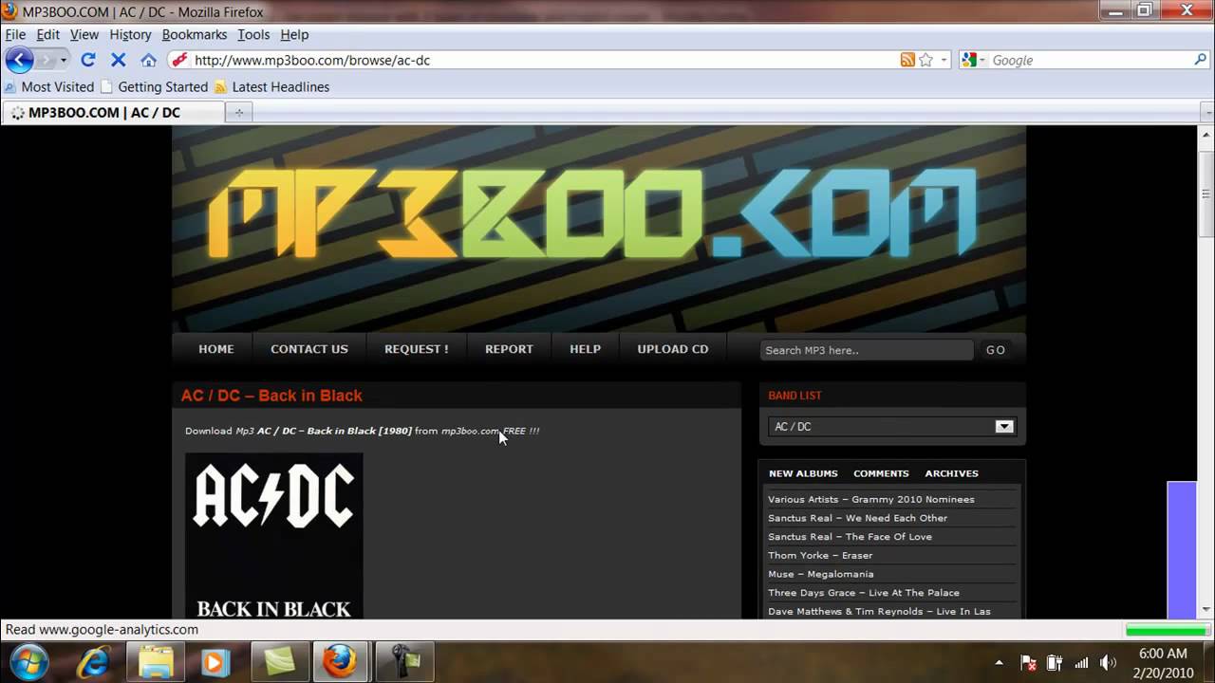Open the green sticky notes taskbar item

click(280, 661)
